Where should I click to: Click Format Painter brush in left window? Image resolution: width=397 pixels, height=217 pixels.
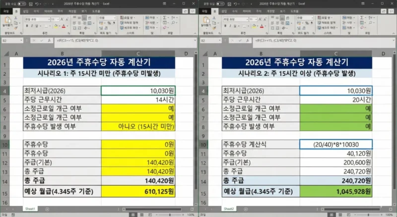point(16,28)
